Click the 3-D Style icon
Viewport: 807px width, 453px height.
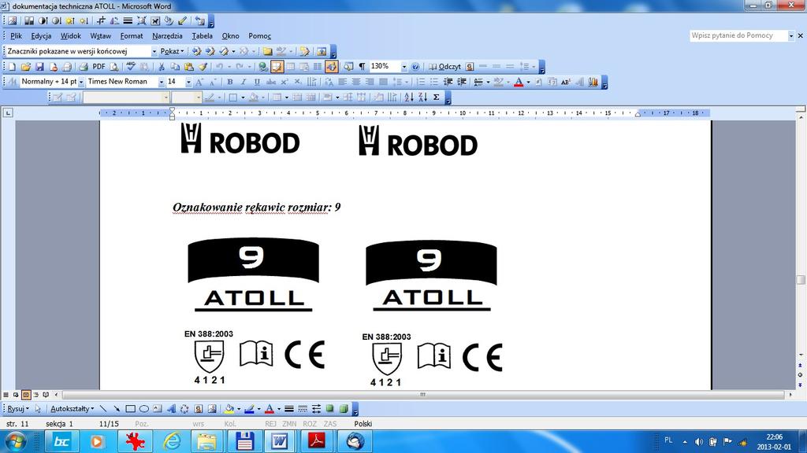point(344,409)
